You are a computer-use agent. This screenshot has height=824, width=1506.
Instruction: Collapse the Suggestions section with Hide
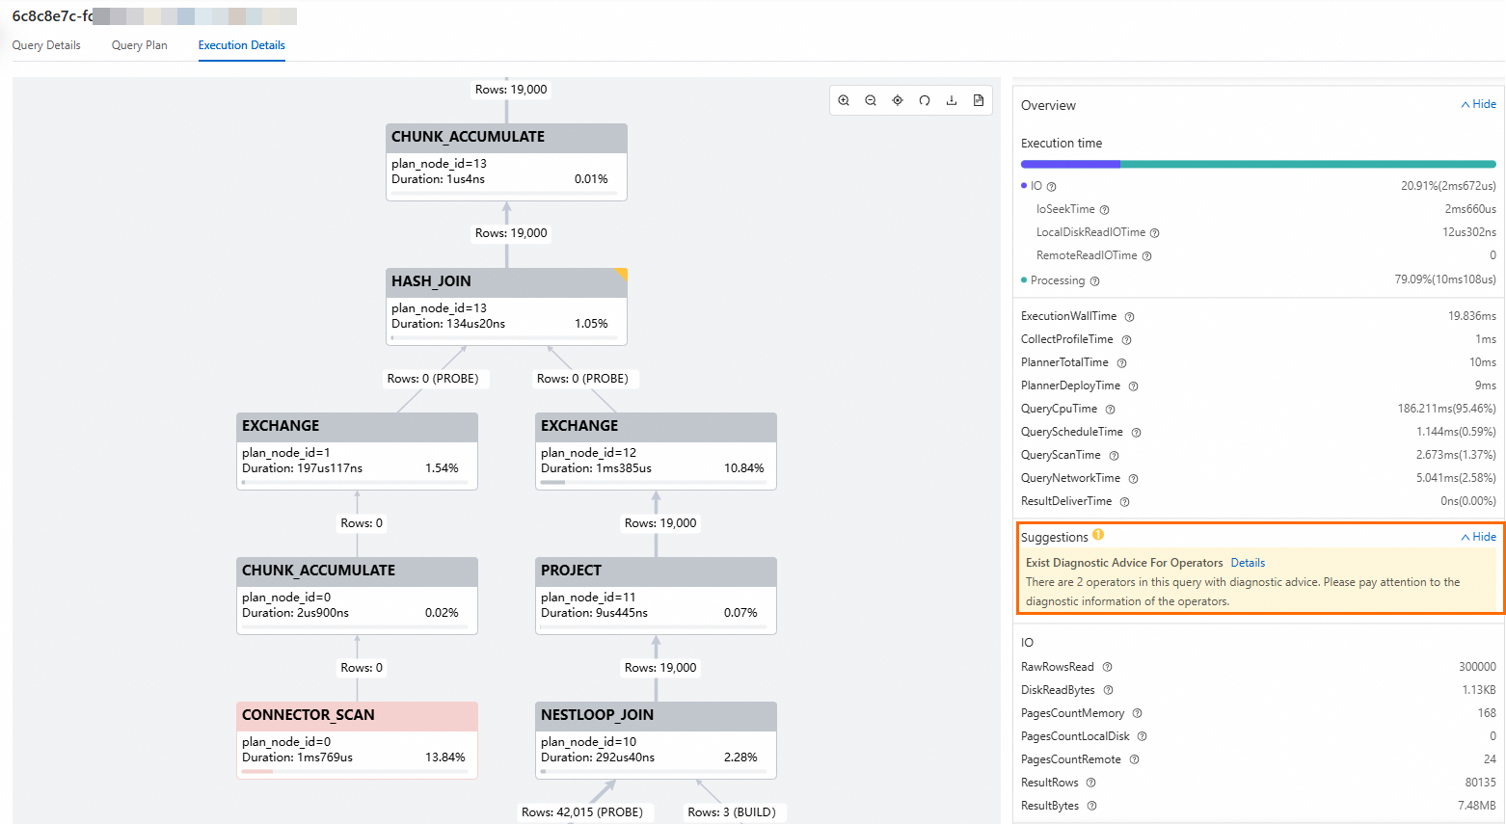pos(1479,537)
